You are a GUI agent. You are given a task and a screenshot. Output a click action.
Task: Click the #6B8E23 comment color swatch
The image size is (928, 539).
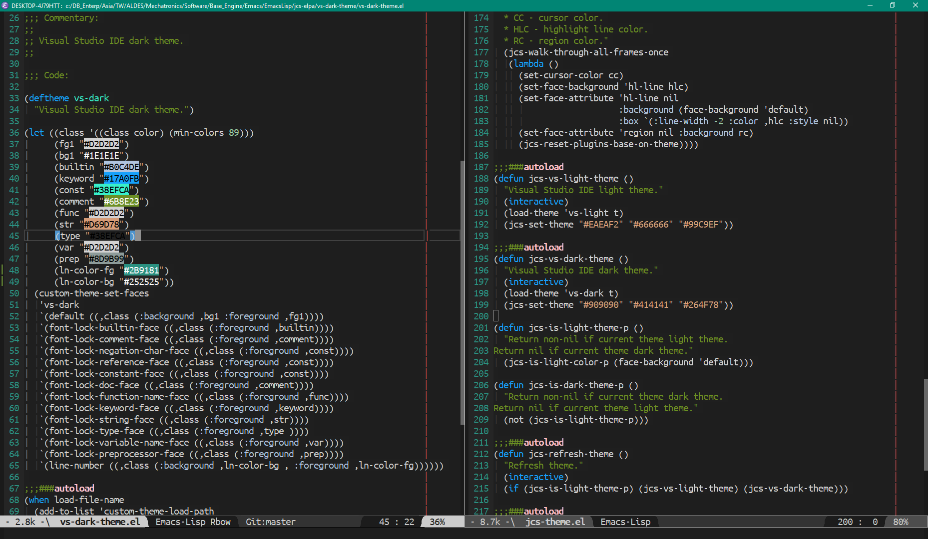[x=121, y=202]
